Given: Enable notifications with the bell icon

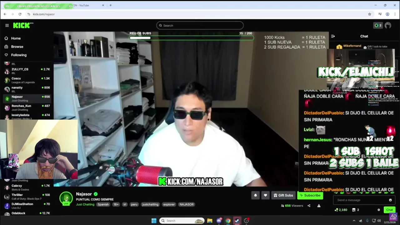Looking at the screenshot, I should coord(255,195).
